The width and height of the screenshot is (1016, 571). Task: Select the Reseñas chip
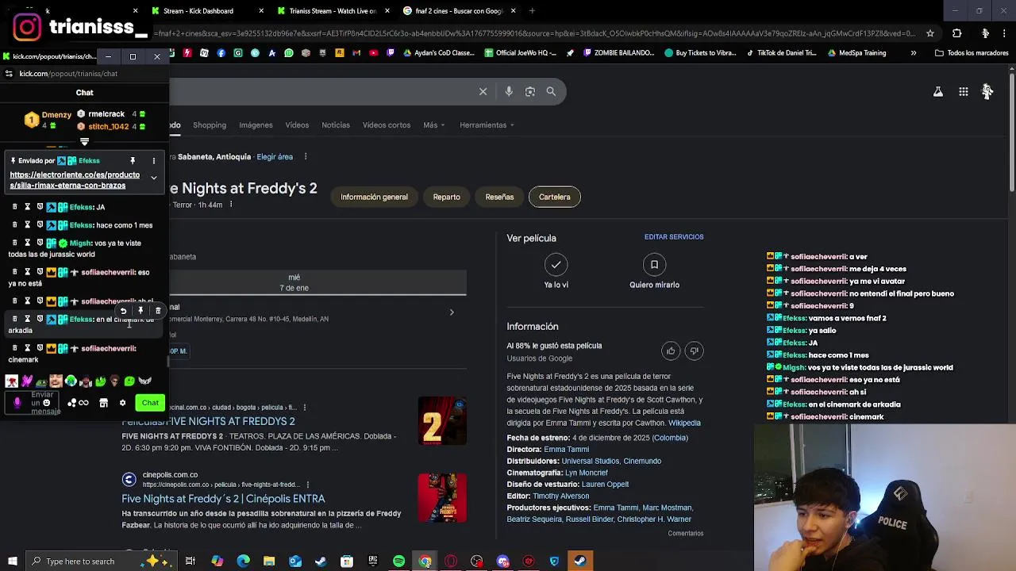[x=499, y=197]
